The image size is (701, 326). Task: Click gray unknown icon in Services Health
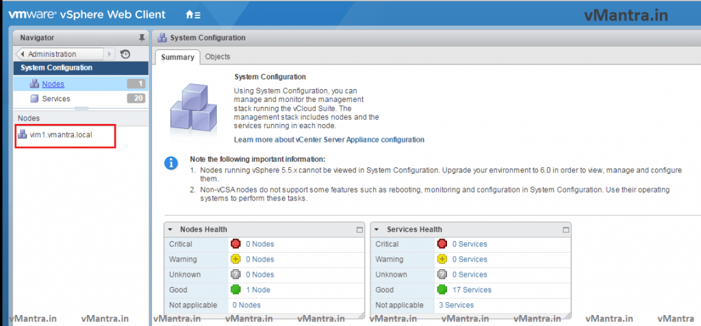pyautogui.click(x=442, y=274)
